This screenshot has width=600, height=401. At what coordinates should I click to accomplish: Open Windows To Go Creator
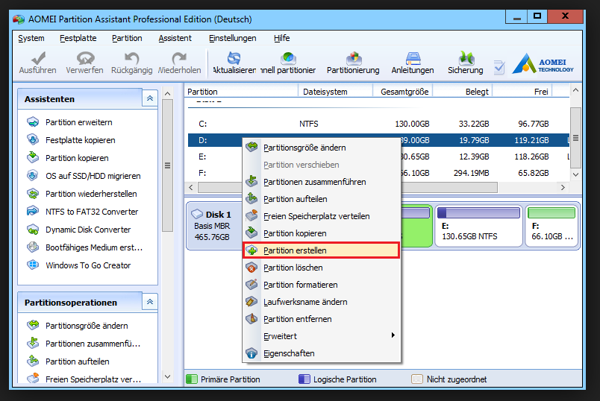(88, 265)
